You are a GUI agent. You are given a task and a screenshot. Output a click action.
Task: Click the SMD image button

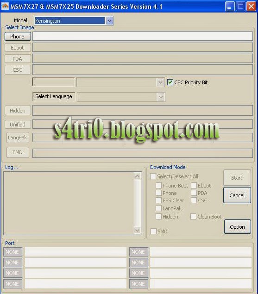coord(18,152)
